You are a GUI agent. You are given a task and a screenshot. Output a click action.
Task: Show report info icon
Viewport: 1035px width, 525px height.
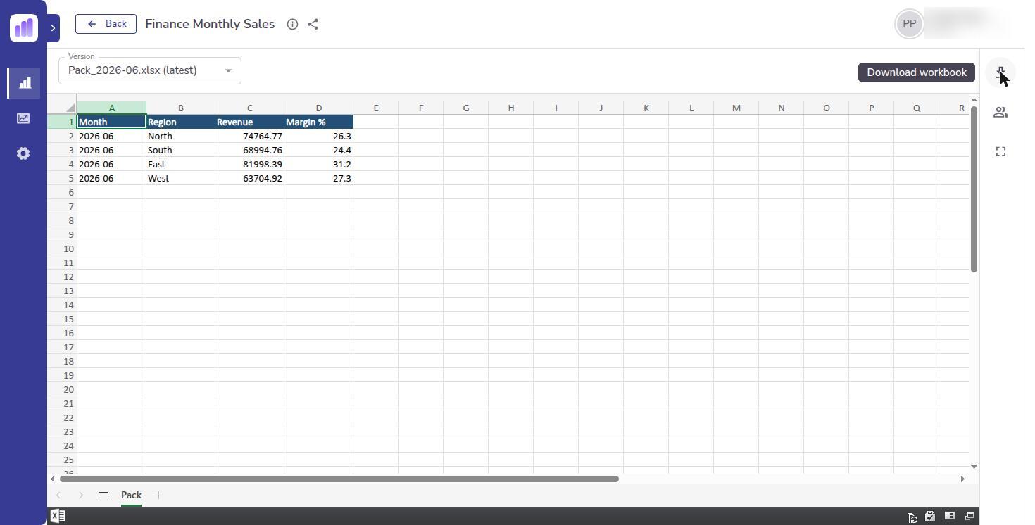click(x=292, y=24)
